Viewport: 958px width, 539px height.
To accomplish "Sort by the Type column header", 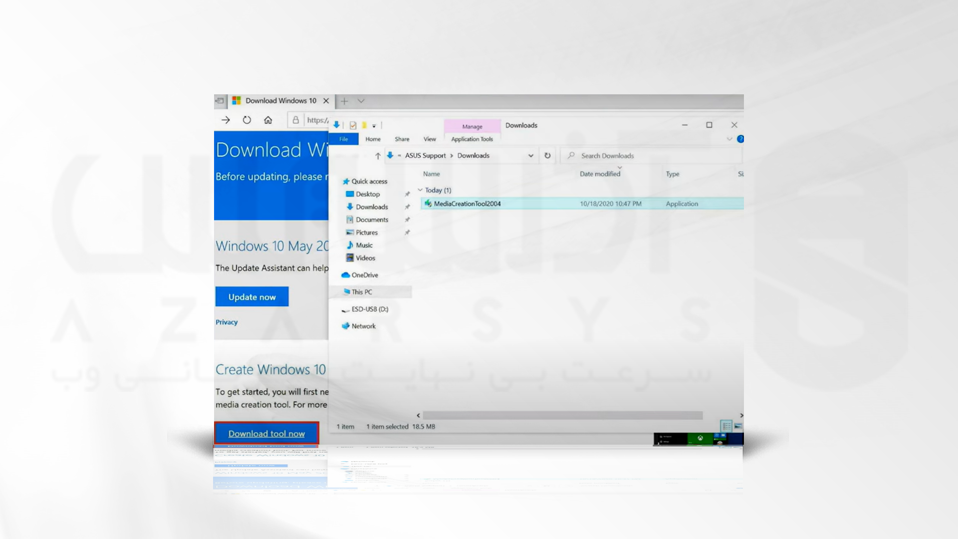I will click(673, 174).
